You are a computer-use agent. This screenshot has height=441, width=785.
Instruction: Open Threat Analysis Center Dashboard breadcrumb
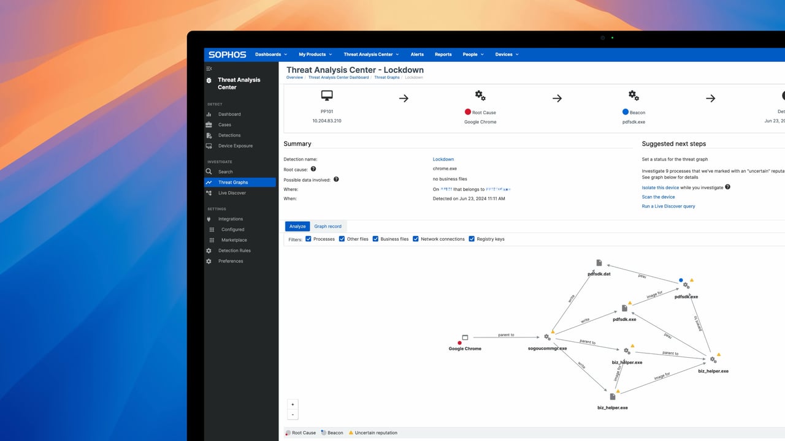[339, 78]
